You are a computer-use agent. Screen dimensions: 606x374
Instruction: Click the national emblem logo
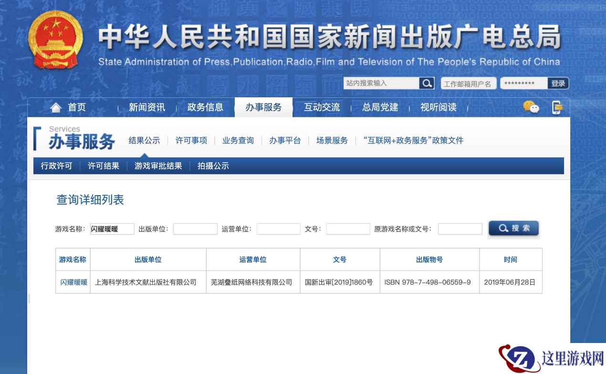click(55, 40)
